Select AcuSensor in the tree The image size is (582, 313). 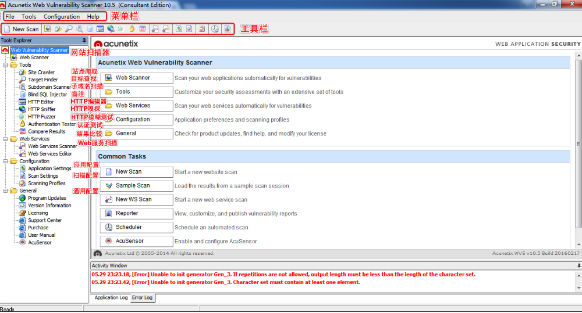pos(40,243)
